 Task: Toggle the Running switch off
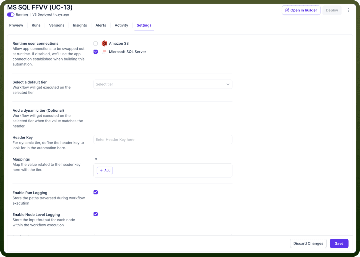[11, 14]
